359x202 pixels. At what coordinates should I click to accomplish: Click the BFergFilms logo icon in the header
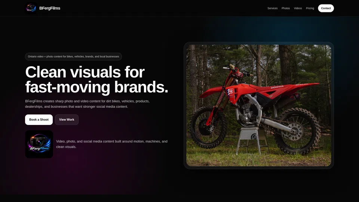pyautogui.click(x=31, y=8)
